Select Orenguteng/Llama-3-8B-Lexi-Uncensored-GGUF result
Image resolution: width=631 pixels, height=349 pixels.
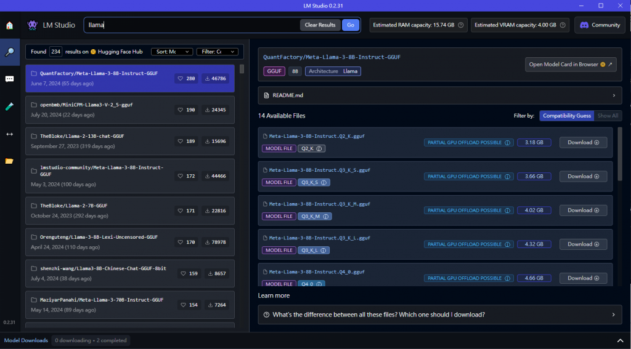tap(130, 242)
